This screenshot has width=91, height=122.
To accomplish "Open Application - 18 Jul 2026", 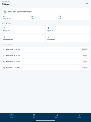I will [45, 55].
